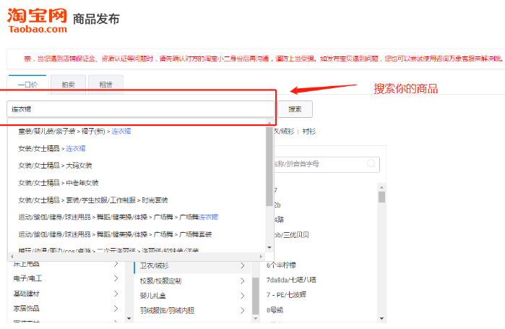The width and height of the screenshot is (505, 329).
Task: Select suggestion 女装/女士精品 > 大码女装
Action: (55, 166)
